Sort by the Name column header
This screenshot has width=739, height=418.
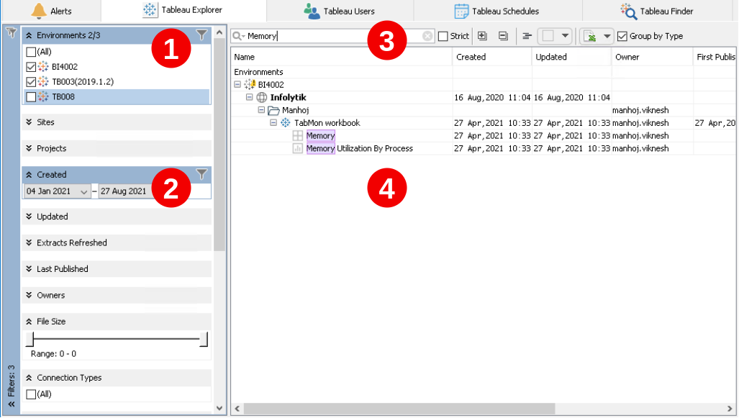click(x=341, y=57)
